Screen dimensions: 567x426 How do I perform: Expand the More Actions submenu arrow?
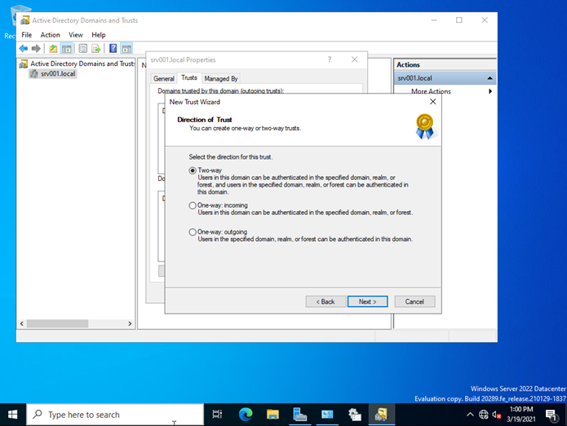click(x=490, y=91)
